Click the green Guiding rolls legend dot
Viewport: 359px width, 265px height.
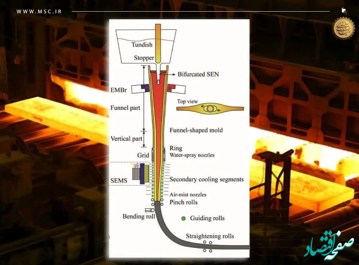tap(183, 218)
